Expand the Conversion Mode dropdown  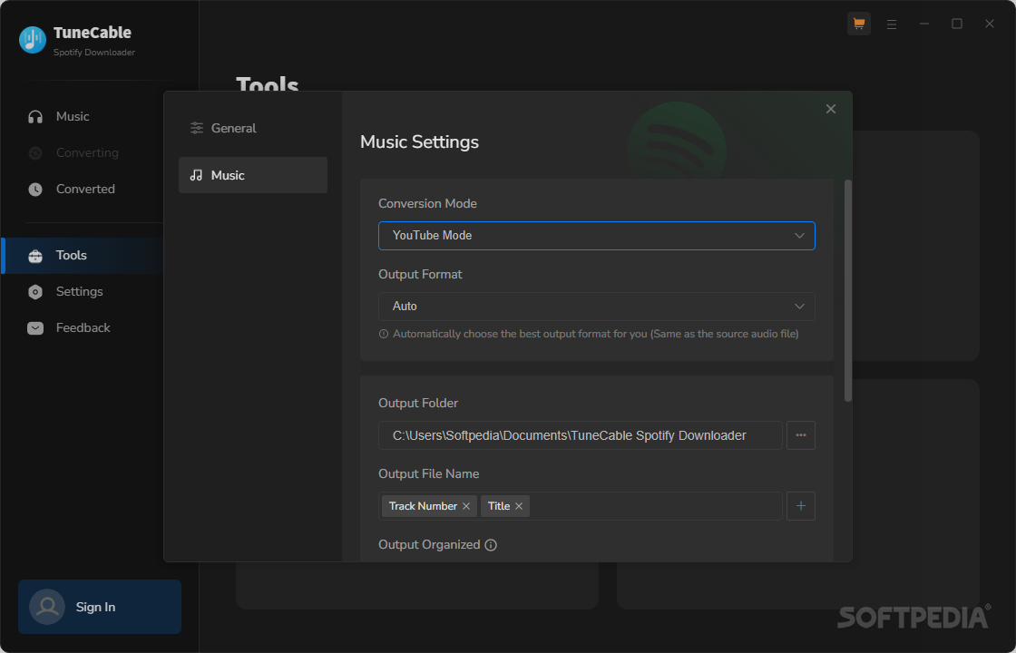pos(597,236)
